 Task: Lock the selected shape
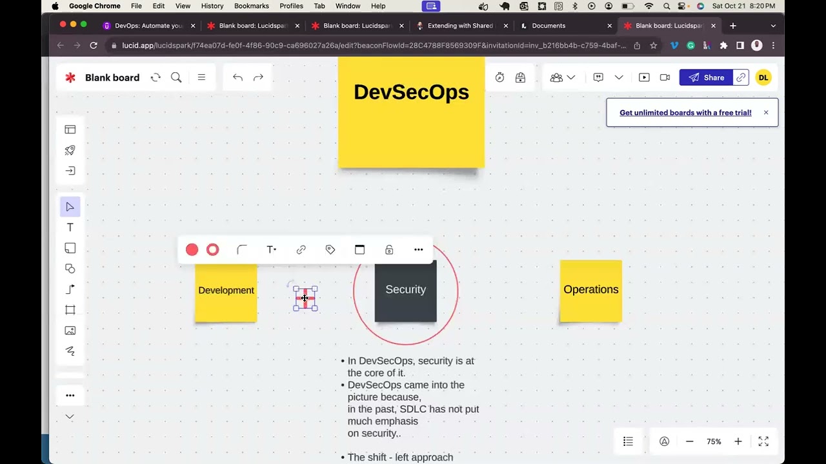pos(389,249)
